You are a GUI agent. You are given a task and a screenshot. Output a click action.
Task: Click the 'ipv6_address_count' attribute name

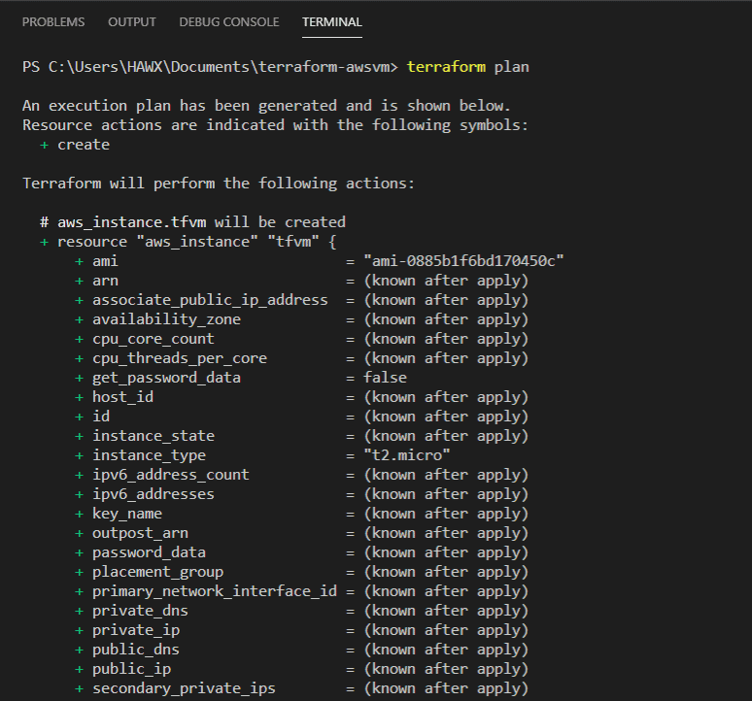click(x=171, y=475)
